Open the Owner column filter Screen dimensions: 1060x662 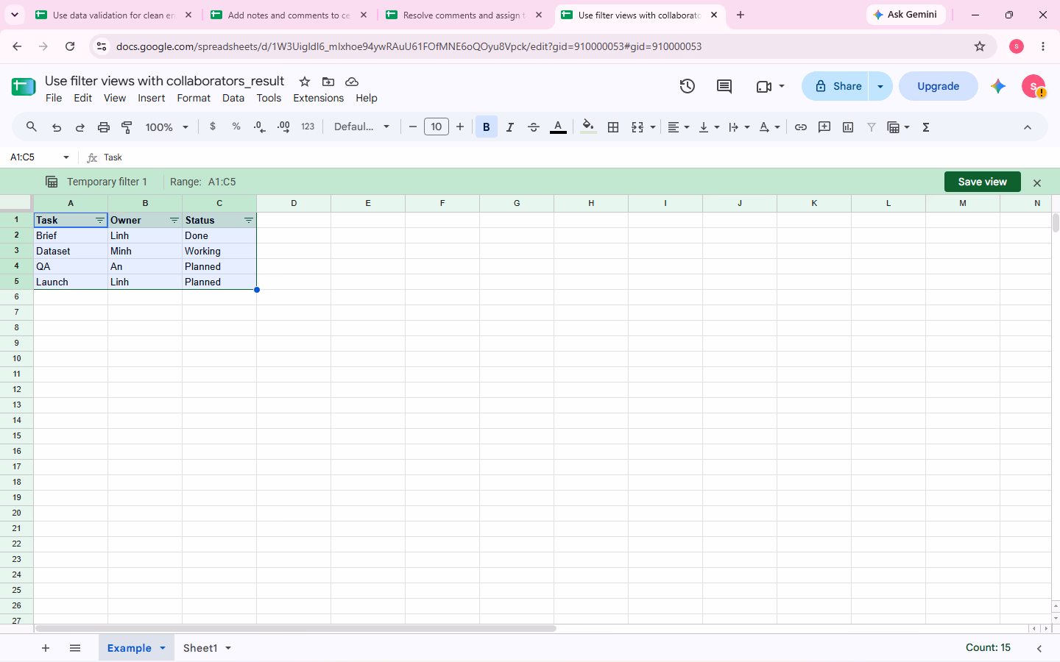174,221
